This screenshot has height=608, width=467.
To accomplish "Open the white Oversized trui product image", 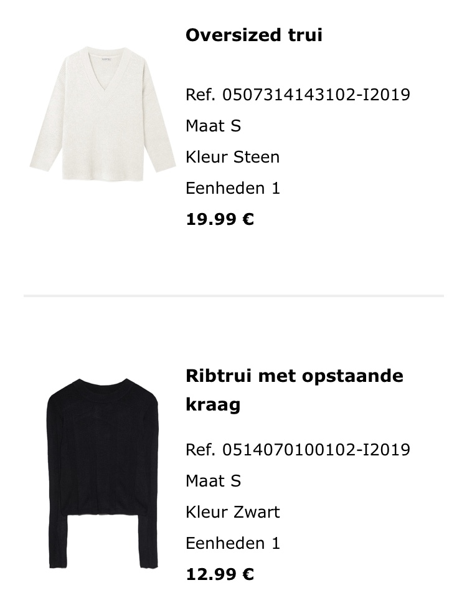I will (103, 113).
